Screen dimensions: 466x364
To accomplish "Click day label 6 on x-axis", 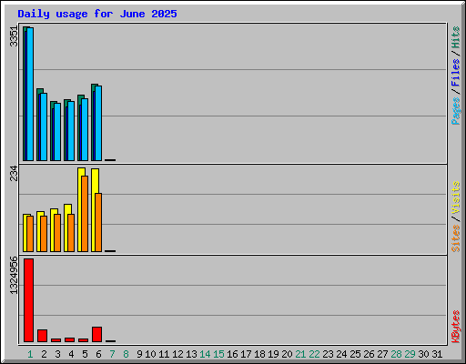I will click(x=98, y=354).
